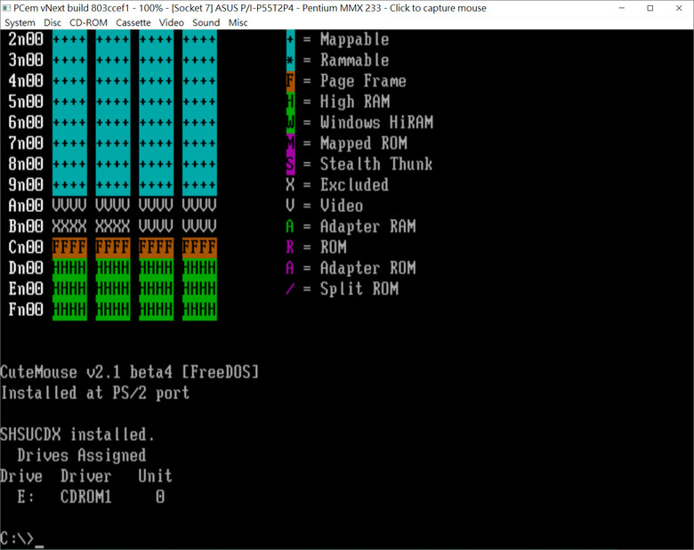
Task: Click the 'Cn00' row label
Action: coord(26,247)
